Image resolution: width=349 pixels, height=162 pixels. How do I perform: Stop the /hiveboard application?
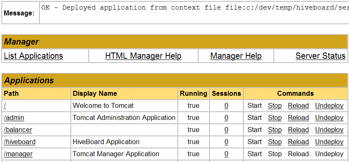click(x=275, y=142)
